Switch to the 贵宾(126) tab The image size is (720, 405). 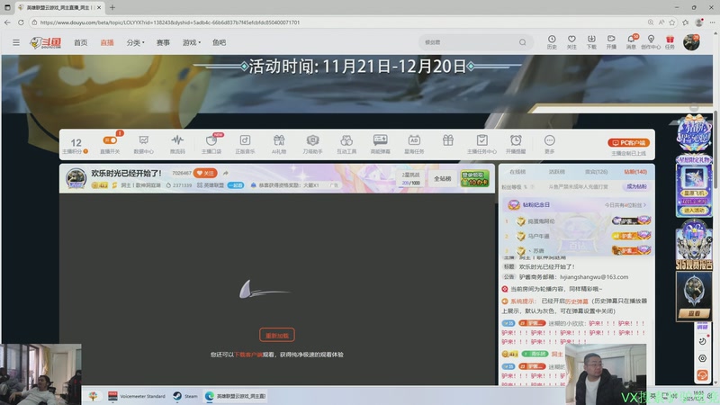coord(596,172)
